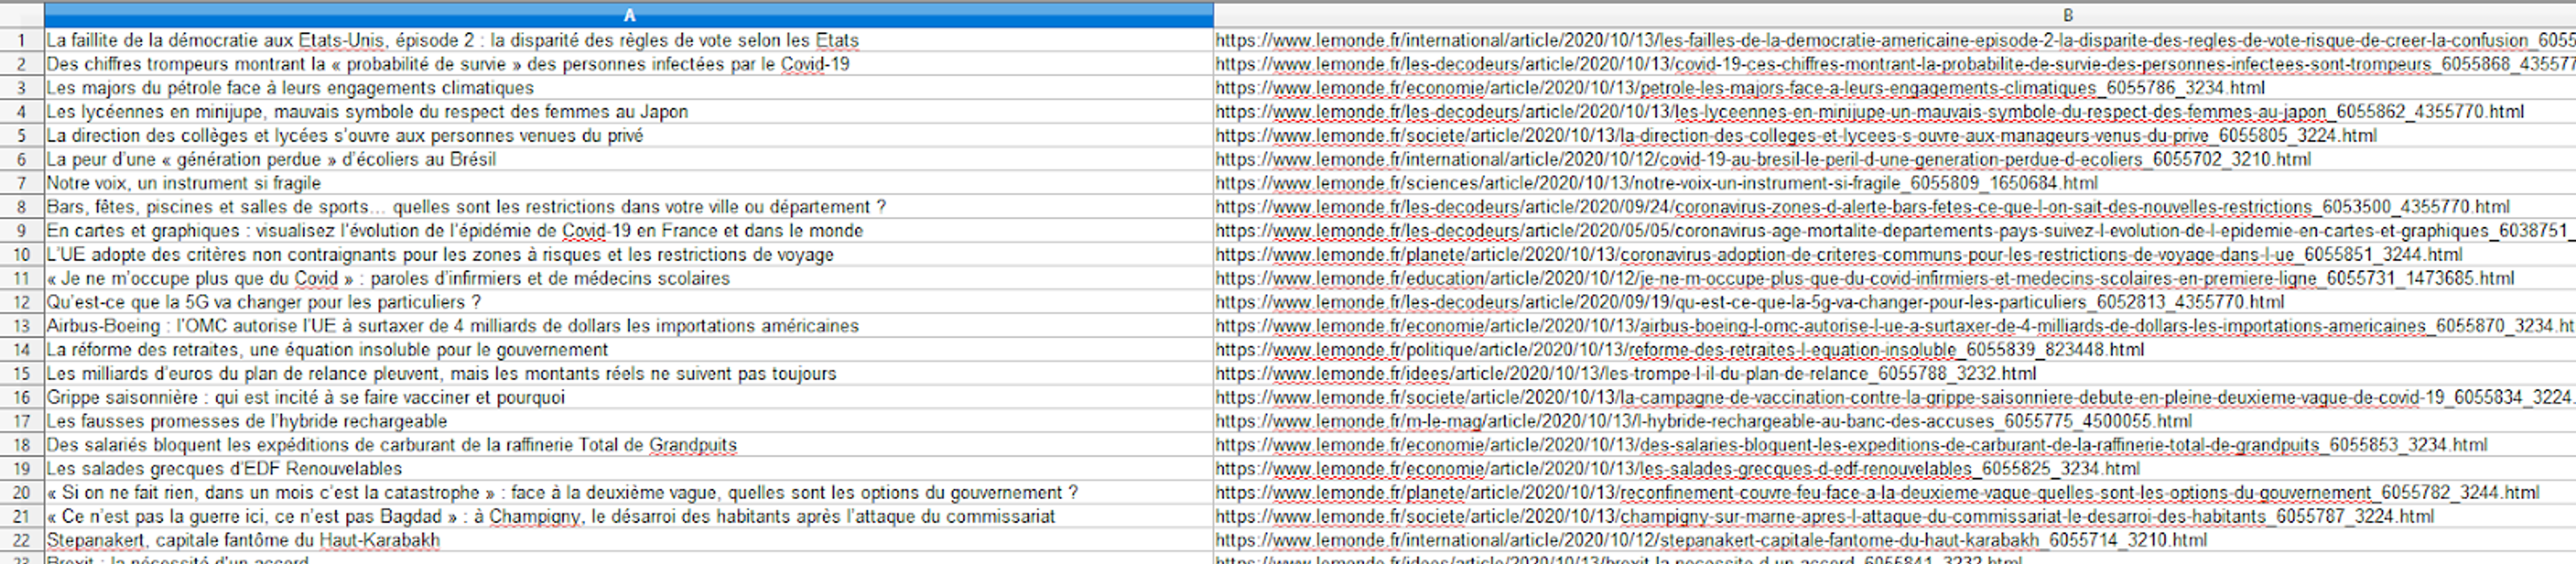Select column B header
2576x564 pixels.
(x=1895, y=15)
